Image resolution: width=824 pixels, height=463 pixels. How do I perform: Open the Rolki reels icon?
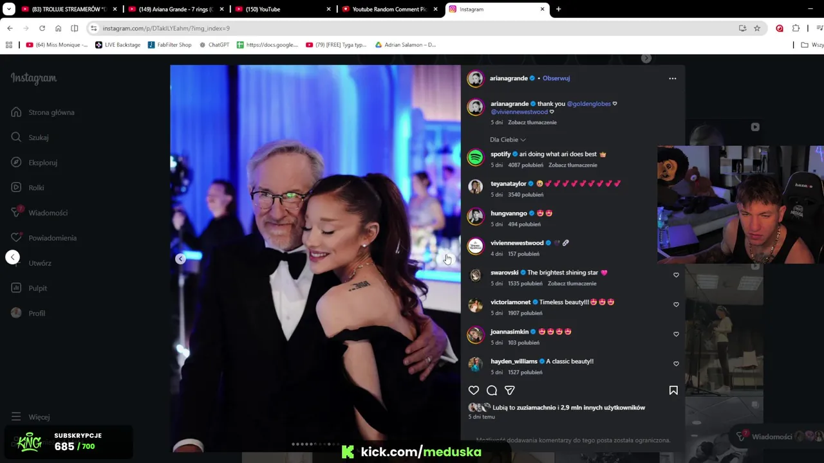pos(16,187)
